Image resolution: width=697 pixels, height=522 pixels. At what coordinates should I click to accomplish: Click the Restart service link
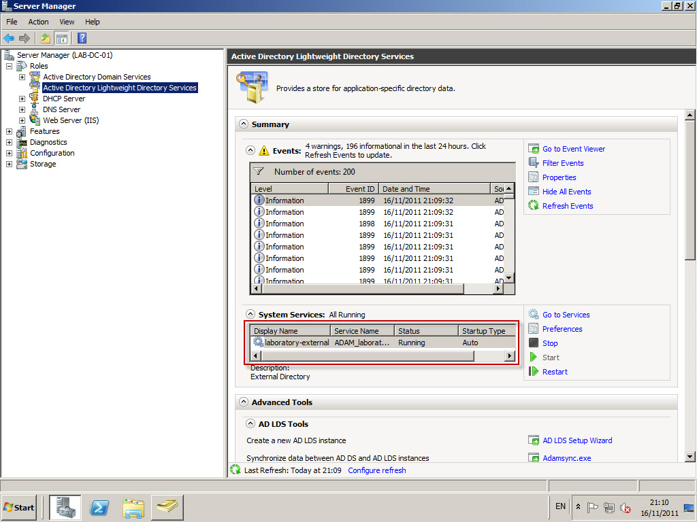click(x=555, y=372)
